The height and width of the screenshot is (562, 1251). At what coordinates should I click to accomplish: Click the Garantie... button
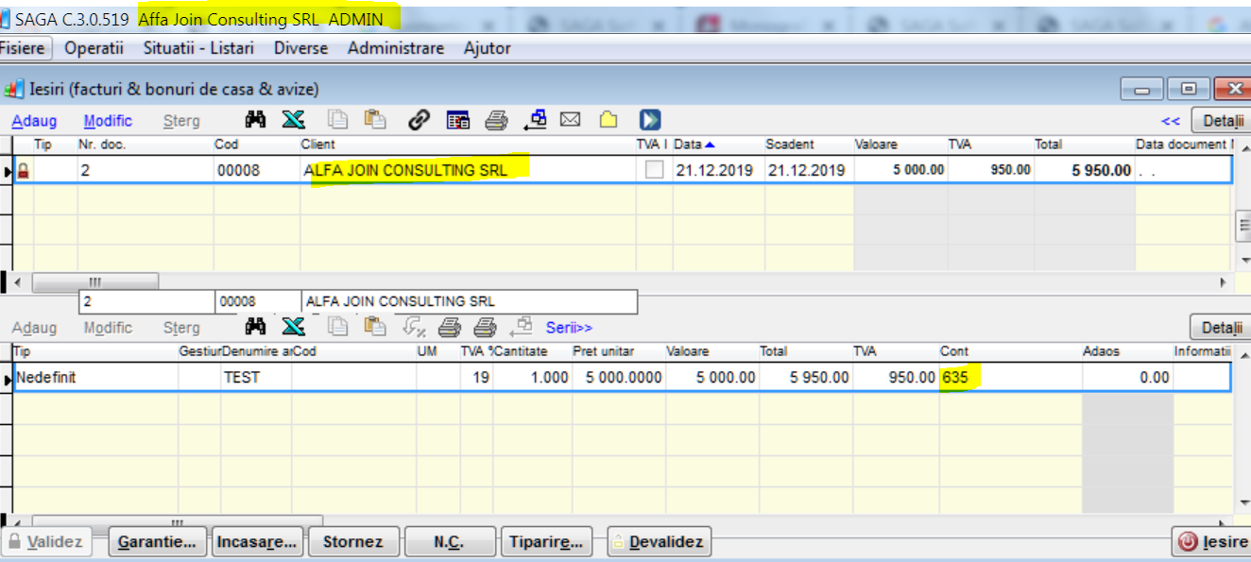158,542
